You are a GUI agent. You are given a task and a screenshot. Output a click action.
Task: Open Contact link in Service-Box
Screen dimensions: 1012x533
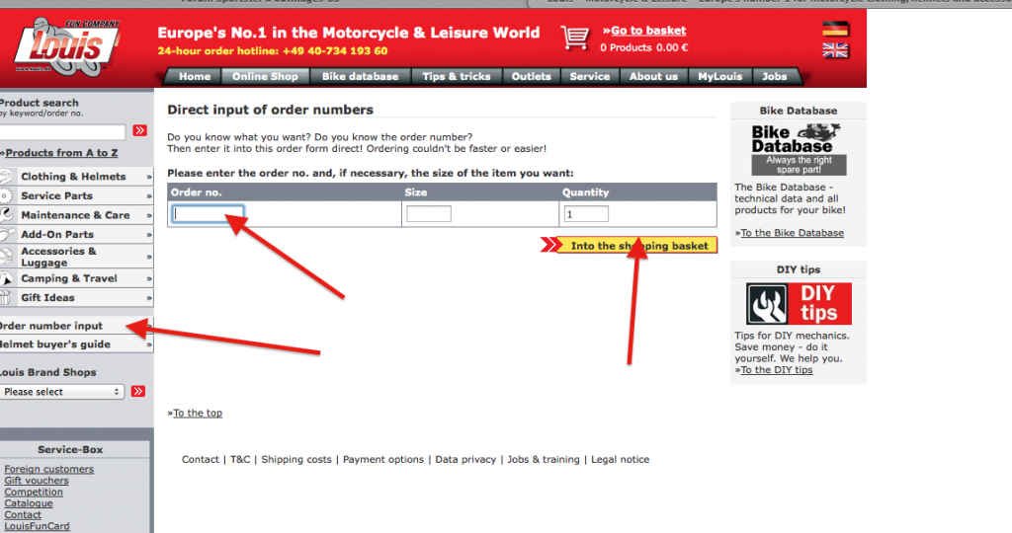click(x=23, y=515)
